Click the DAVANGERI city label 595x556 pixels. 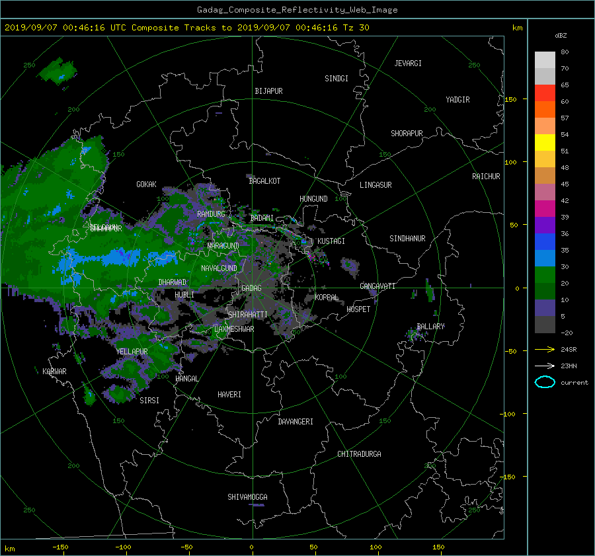click(296, 422)
